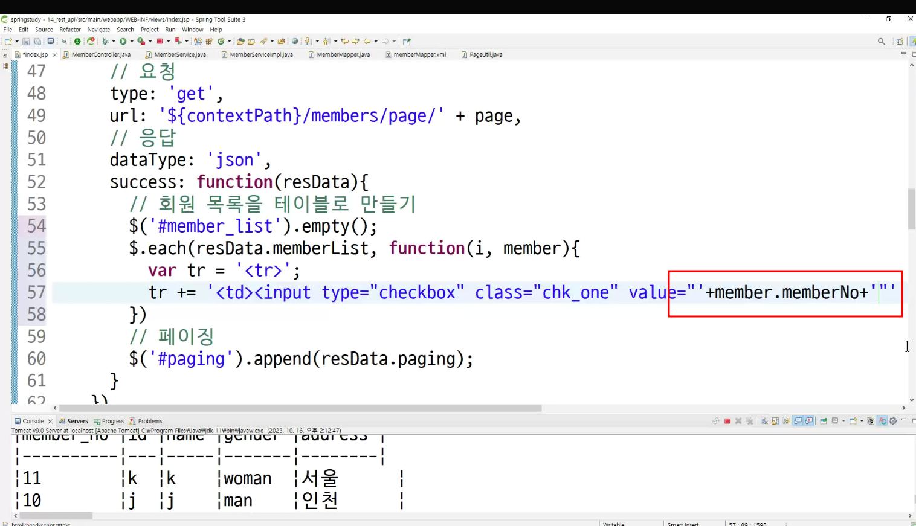Click line number 54 in the gutter
The height and width of the screenshot is (526, 916).
36,226
